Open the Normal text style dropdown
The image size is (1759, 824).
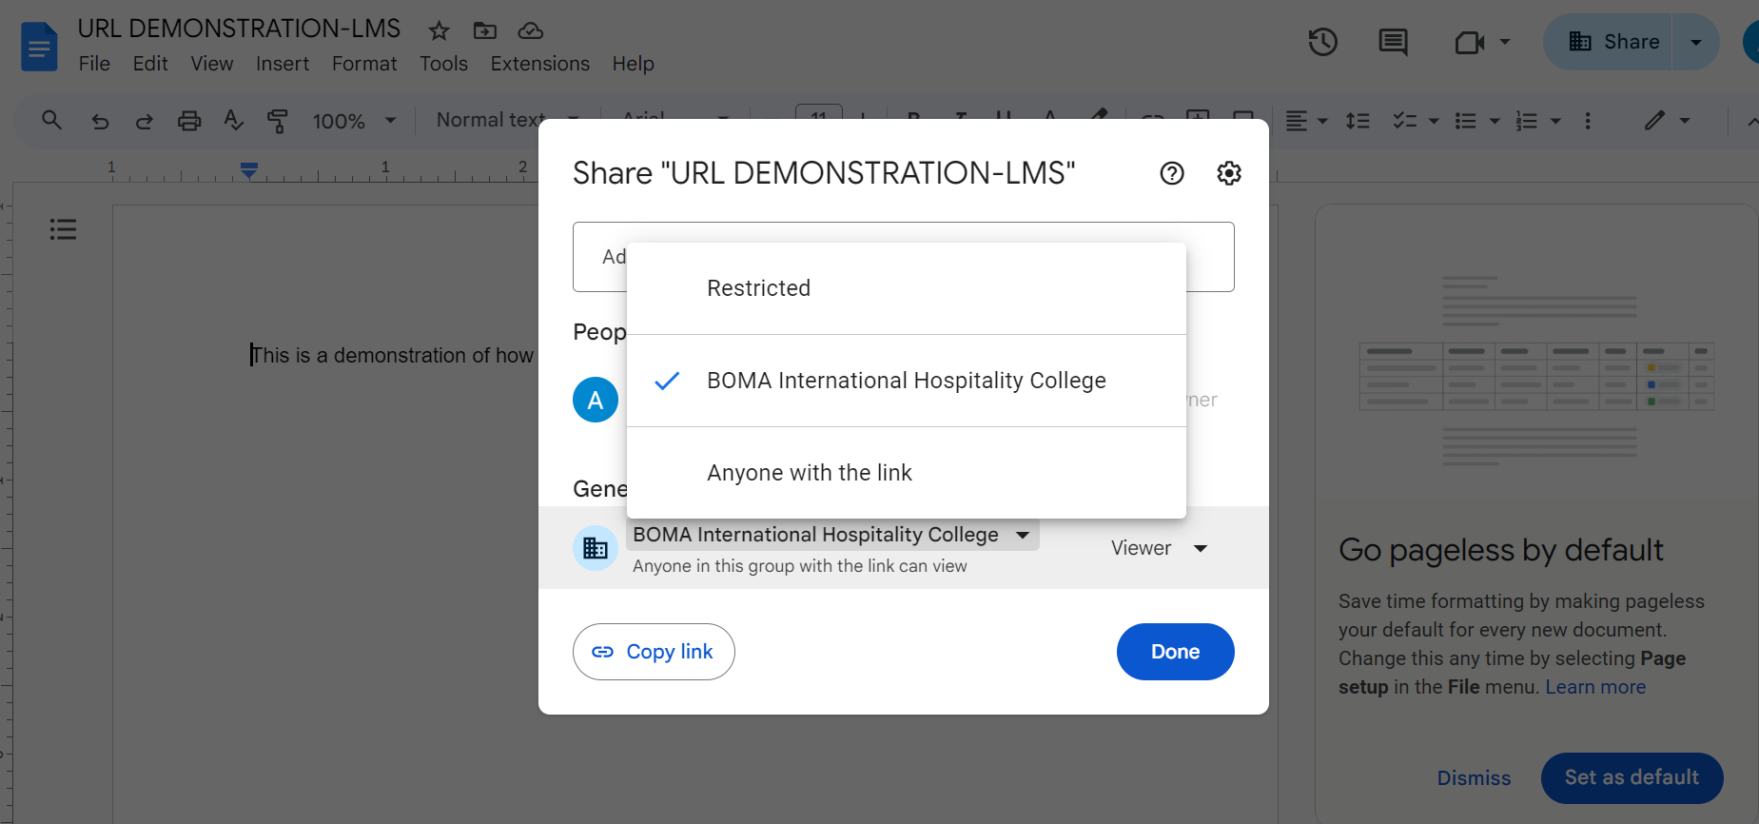(507, 120)
